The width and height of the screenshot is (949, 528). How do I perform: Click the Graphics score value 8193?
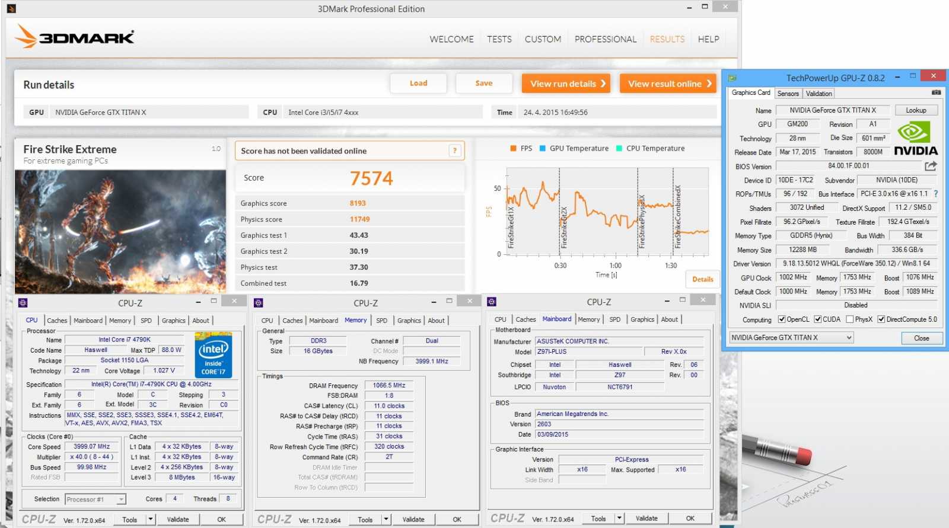click(x=358, y=203)
